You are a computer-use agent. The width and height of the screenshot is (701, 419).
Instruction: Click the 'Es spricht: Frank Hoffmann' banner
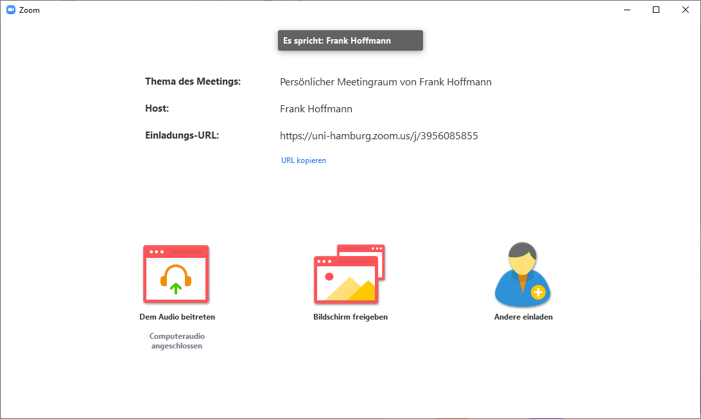350,40
